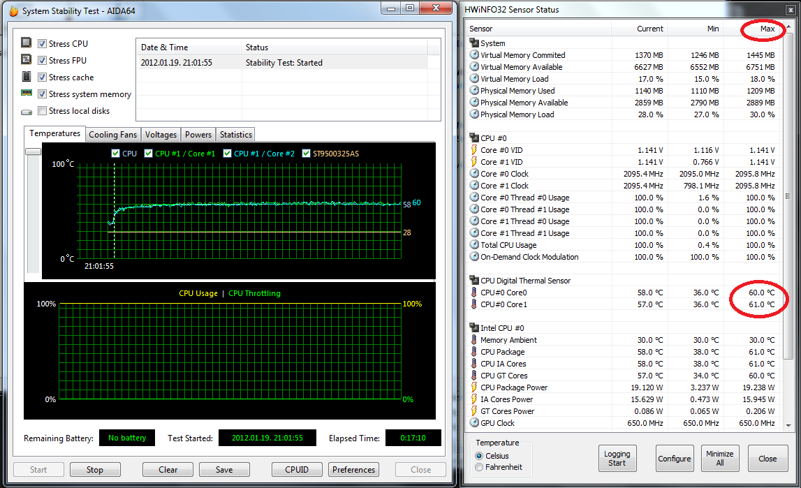The width and height of the screenshot is (801, 488).
Task: Open the CPUID button
Action: point(297,470)
